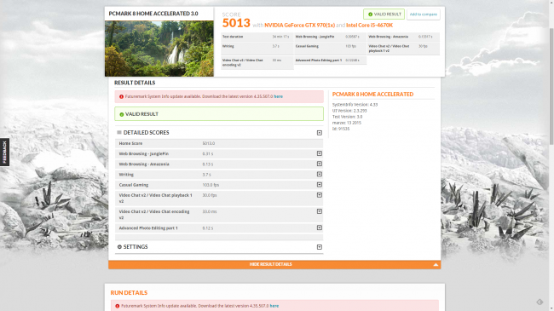
Task: Click the RESULT DETAILS heading
Action: click(135, 83)
